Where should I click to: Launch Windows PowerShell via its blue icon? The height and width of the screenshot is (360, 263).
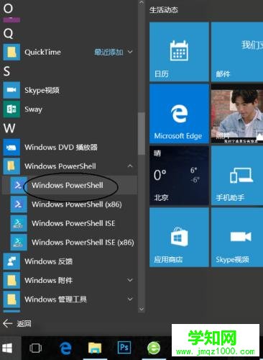tap(19, 185)
